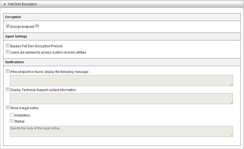The image size is (244, 149).
Task: Click the info icon beside Encrypt endpoint
Action: [x=37, y=26]
